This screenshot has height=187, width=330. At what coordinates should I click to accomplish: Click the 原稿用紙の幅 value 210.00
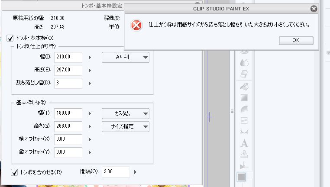(58, 18)
